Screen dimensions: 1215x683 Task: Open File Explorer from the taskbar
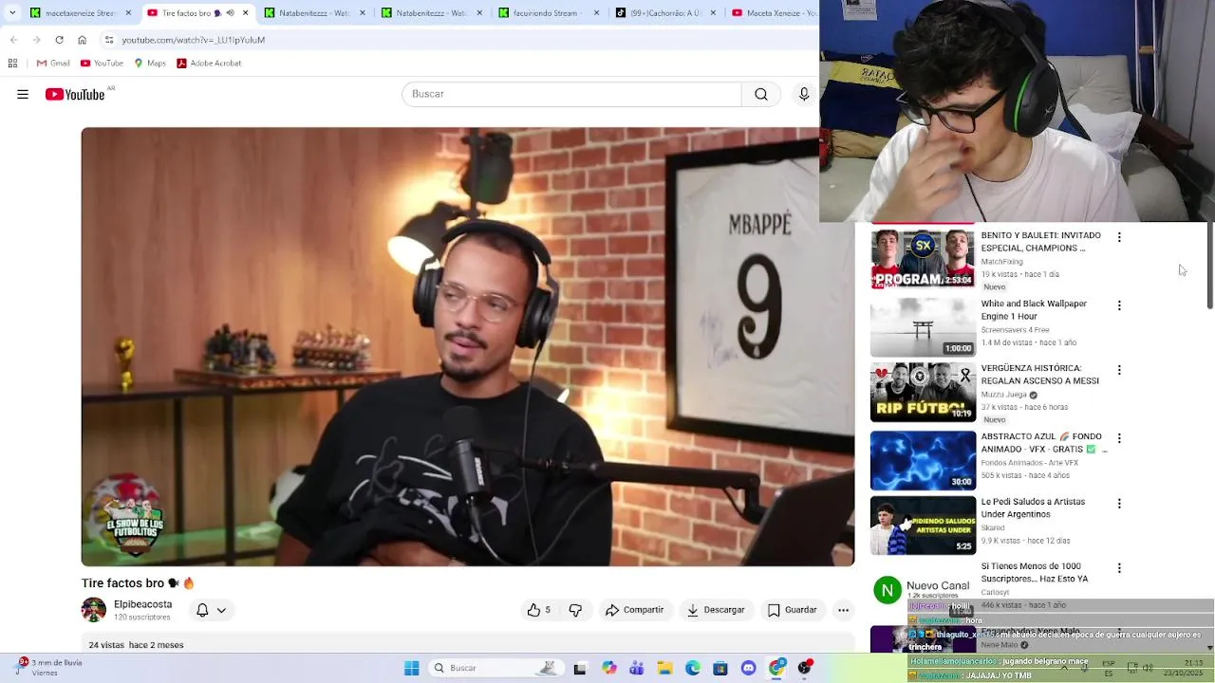pos(665,668)
